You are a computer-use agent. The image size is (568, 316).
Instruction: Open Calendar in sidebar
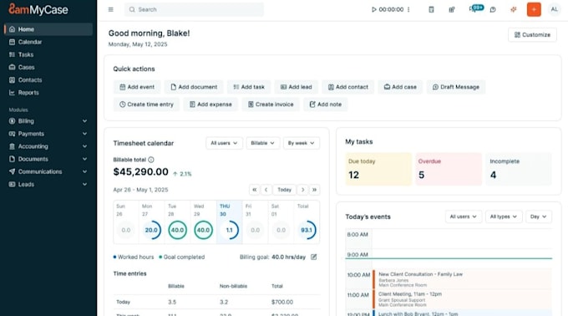(x=48, y=42)
